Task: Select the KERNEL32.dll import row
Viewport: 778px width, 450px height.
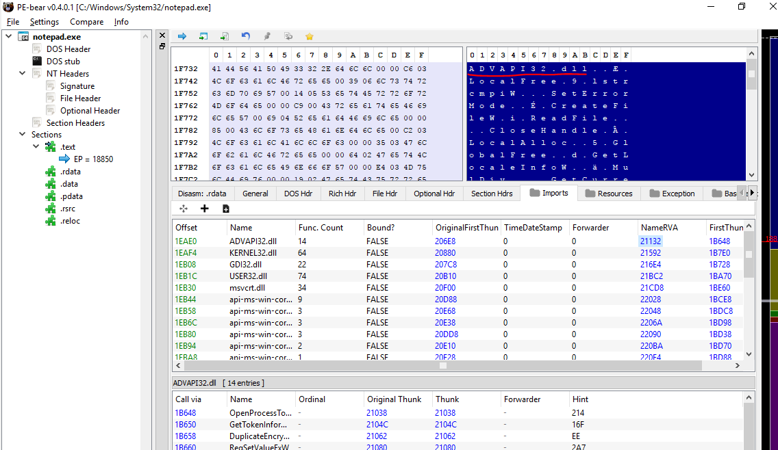Action: coord(255,253)
